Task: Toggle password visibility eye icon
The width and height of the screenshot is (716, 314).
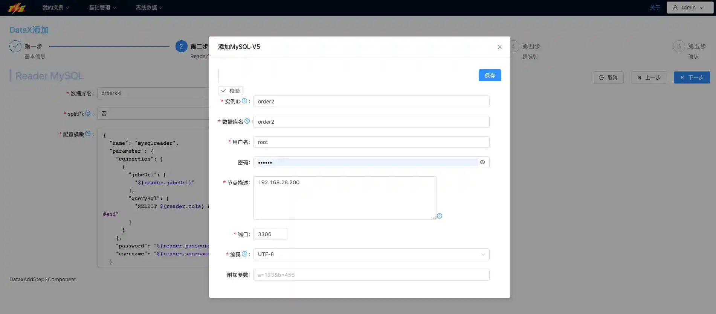Action: pyautogui.click(x=482, y=162)
